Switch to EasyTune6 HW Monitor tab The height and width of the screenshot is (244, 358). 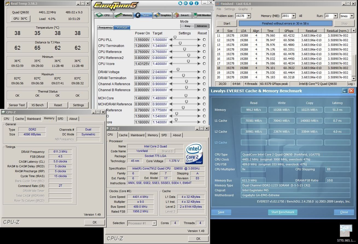[x=202, y=15]
